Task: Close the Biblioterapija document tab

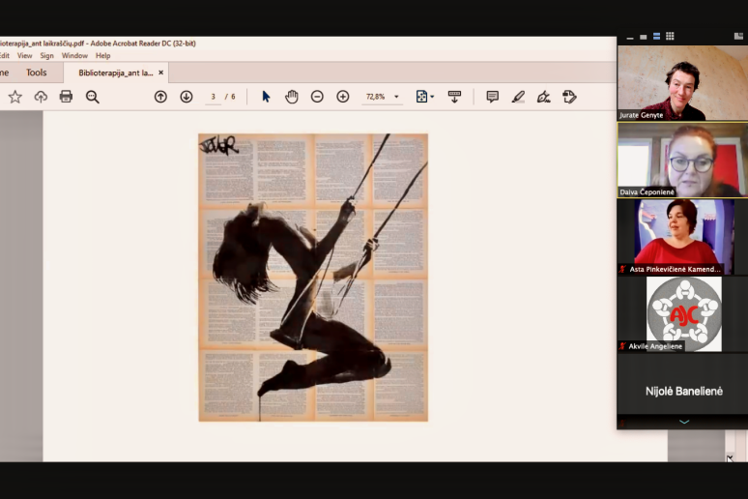Action: click(160, 73)
